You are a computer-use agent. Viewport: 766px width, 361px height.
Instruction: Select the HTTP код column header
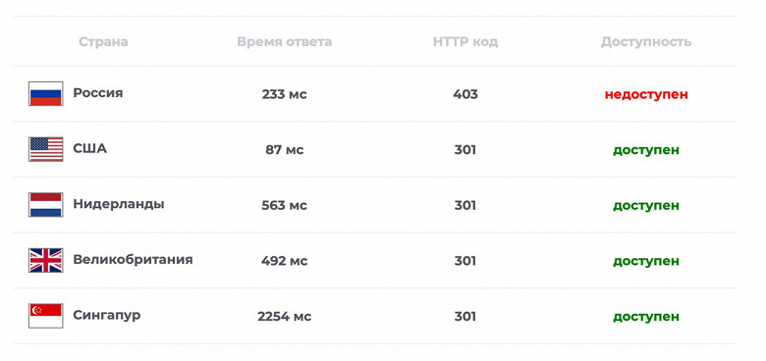click(465, 42)
